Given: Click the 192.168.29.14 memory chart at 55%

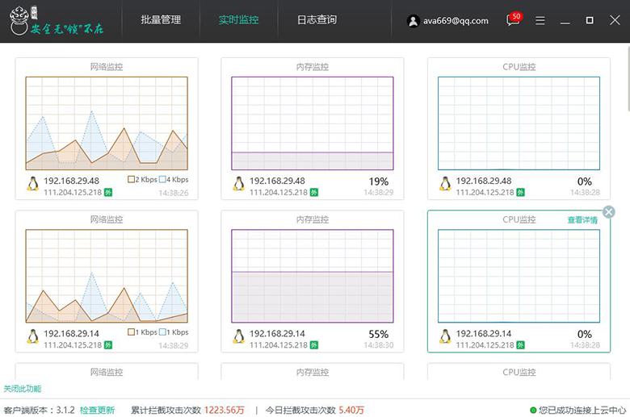Looking at the screenshot, I should pyautogui.click(x=313, y=276).
